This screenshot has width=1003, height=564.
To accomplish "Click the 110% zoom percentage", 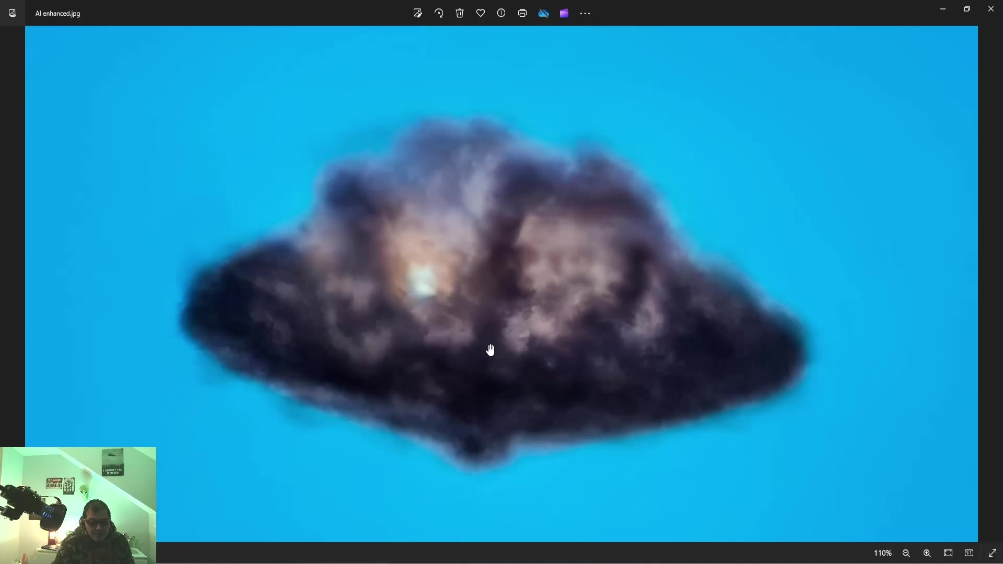I will coord(882,553).
